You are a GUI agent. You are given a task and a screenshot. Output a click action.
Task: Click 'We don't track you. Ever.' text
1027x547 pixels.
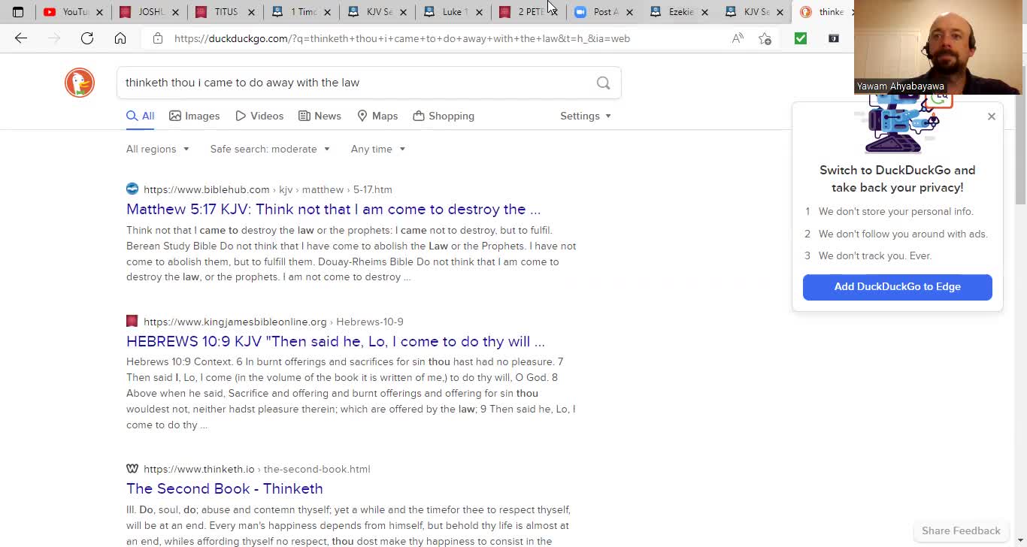tap(875, 255)
